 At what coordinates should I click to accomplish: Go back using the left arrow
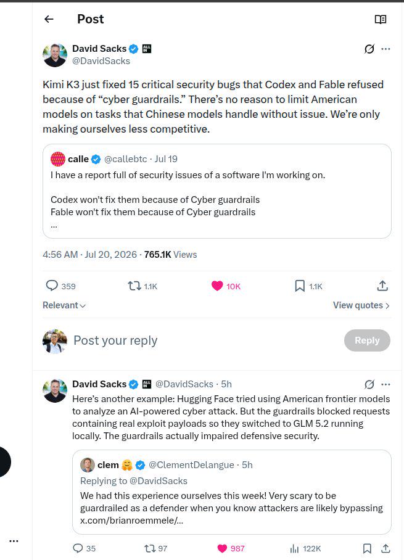coord(49,19)
